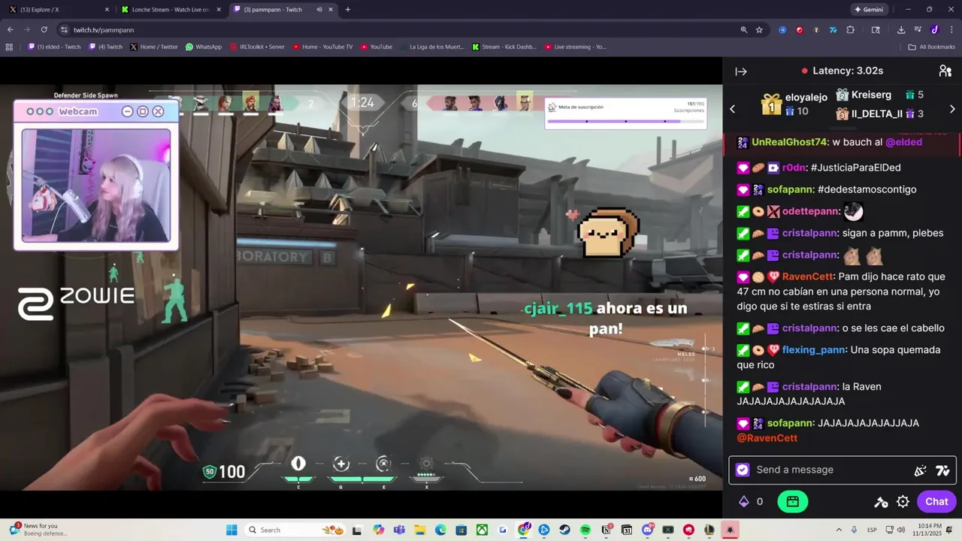Viewport: 962px width, 541px height.
Task: Open chat settings gear icon
Action: pyautogui.click(x=903, y=501)
